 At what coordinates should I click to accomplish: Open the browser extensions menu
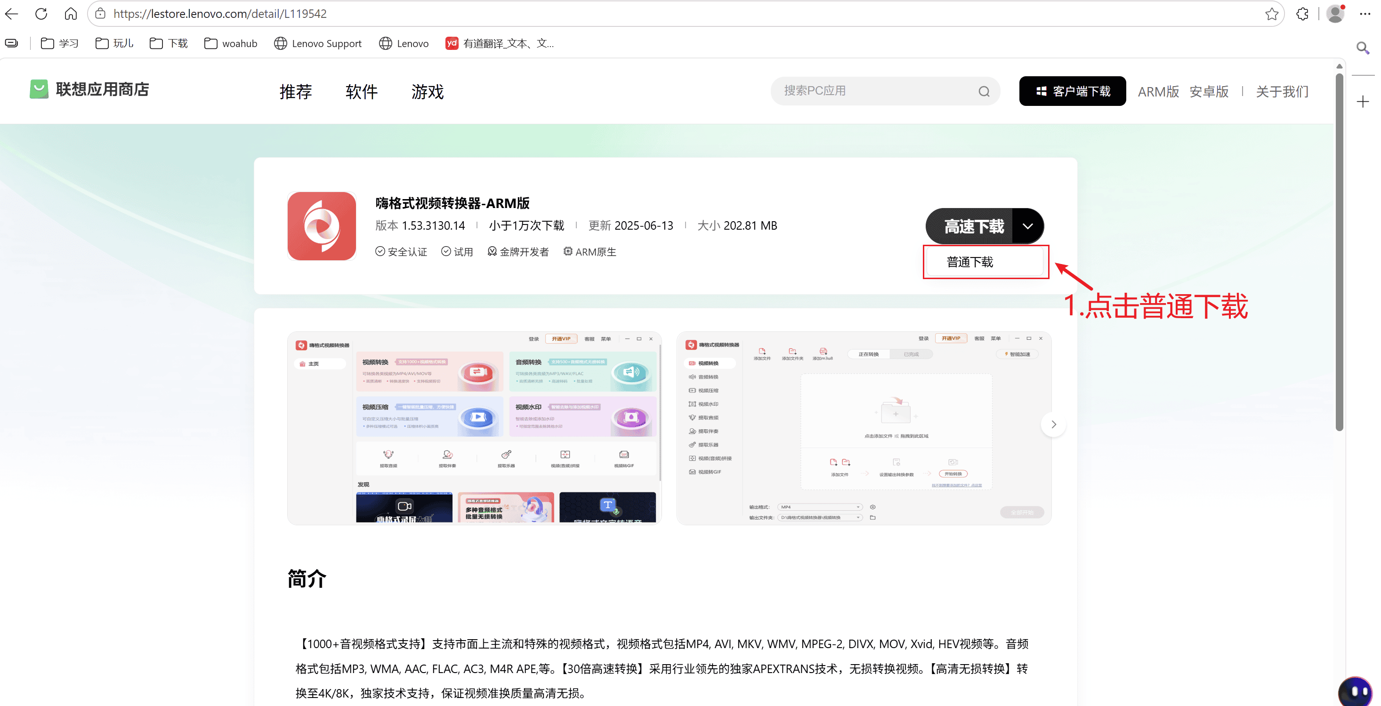coord(1302,14)
